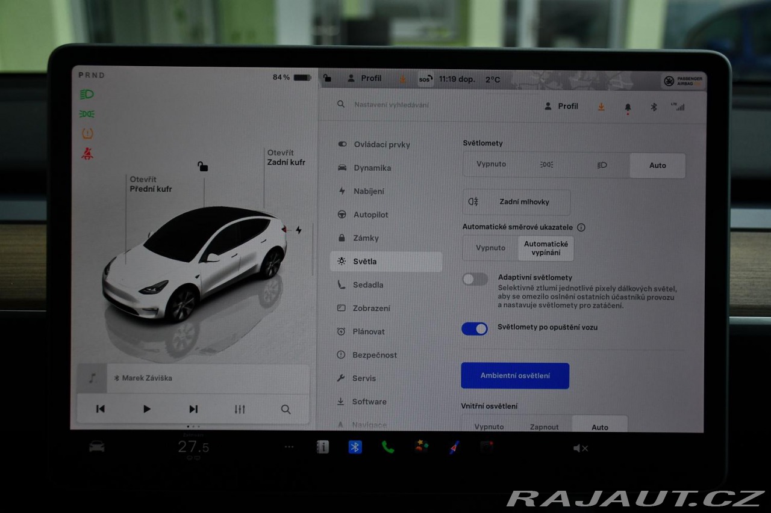Click the notification bell icon

628,107
